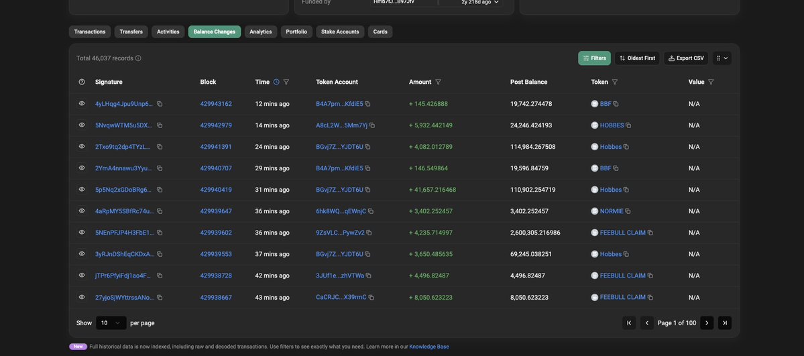Copy the HOBBES token address icon
This screenshot has width=804, height=356.
point(628,125)
